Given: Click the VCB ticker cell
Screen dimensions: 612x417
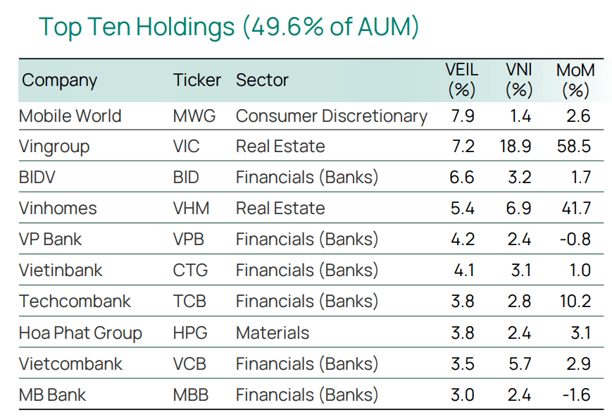Looking at the screenshot, I should point(189,364).
